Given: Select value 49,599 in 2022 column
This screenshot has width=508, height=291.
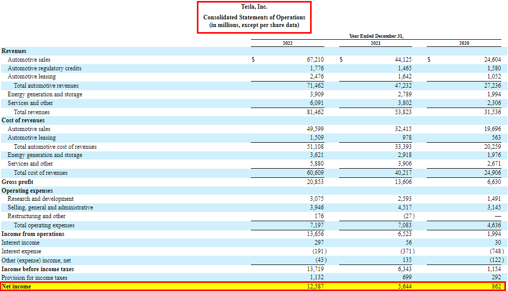Looking at the screenshot, I should pyautogui.click(x=315, y=129).
